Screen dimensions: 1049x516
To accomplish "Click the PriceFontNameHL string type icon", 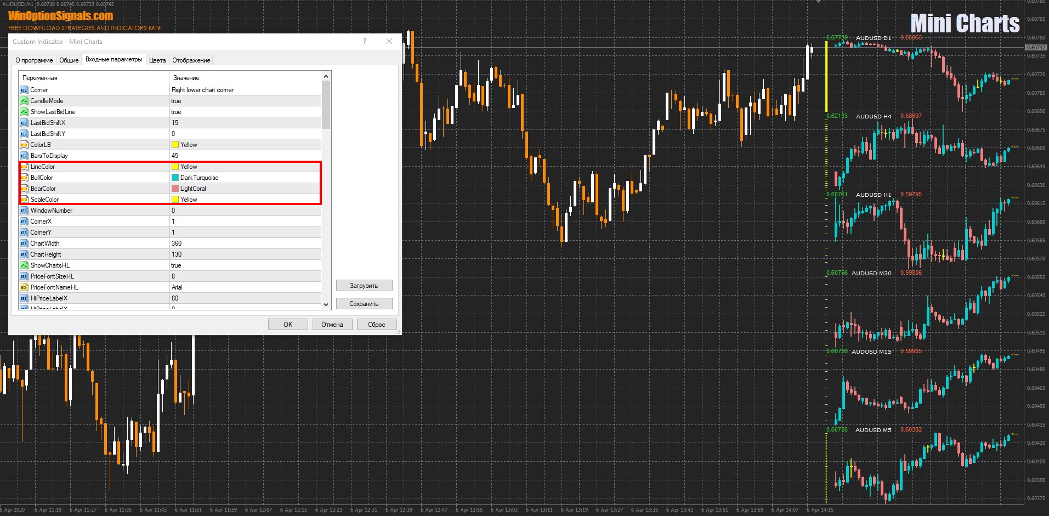I will (x=24, y=287).
